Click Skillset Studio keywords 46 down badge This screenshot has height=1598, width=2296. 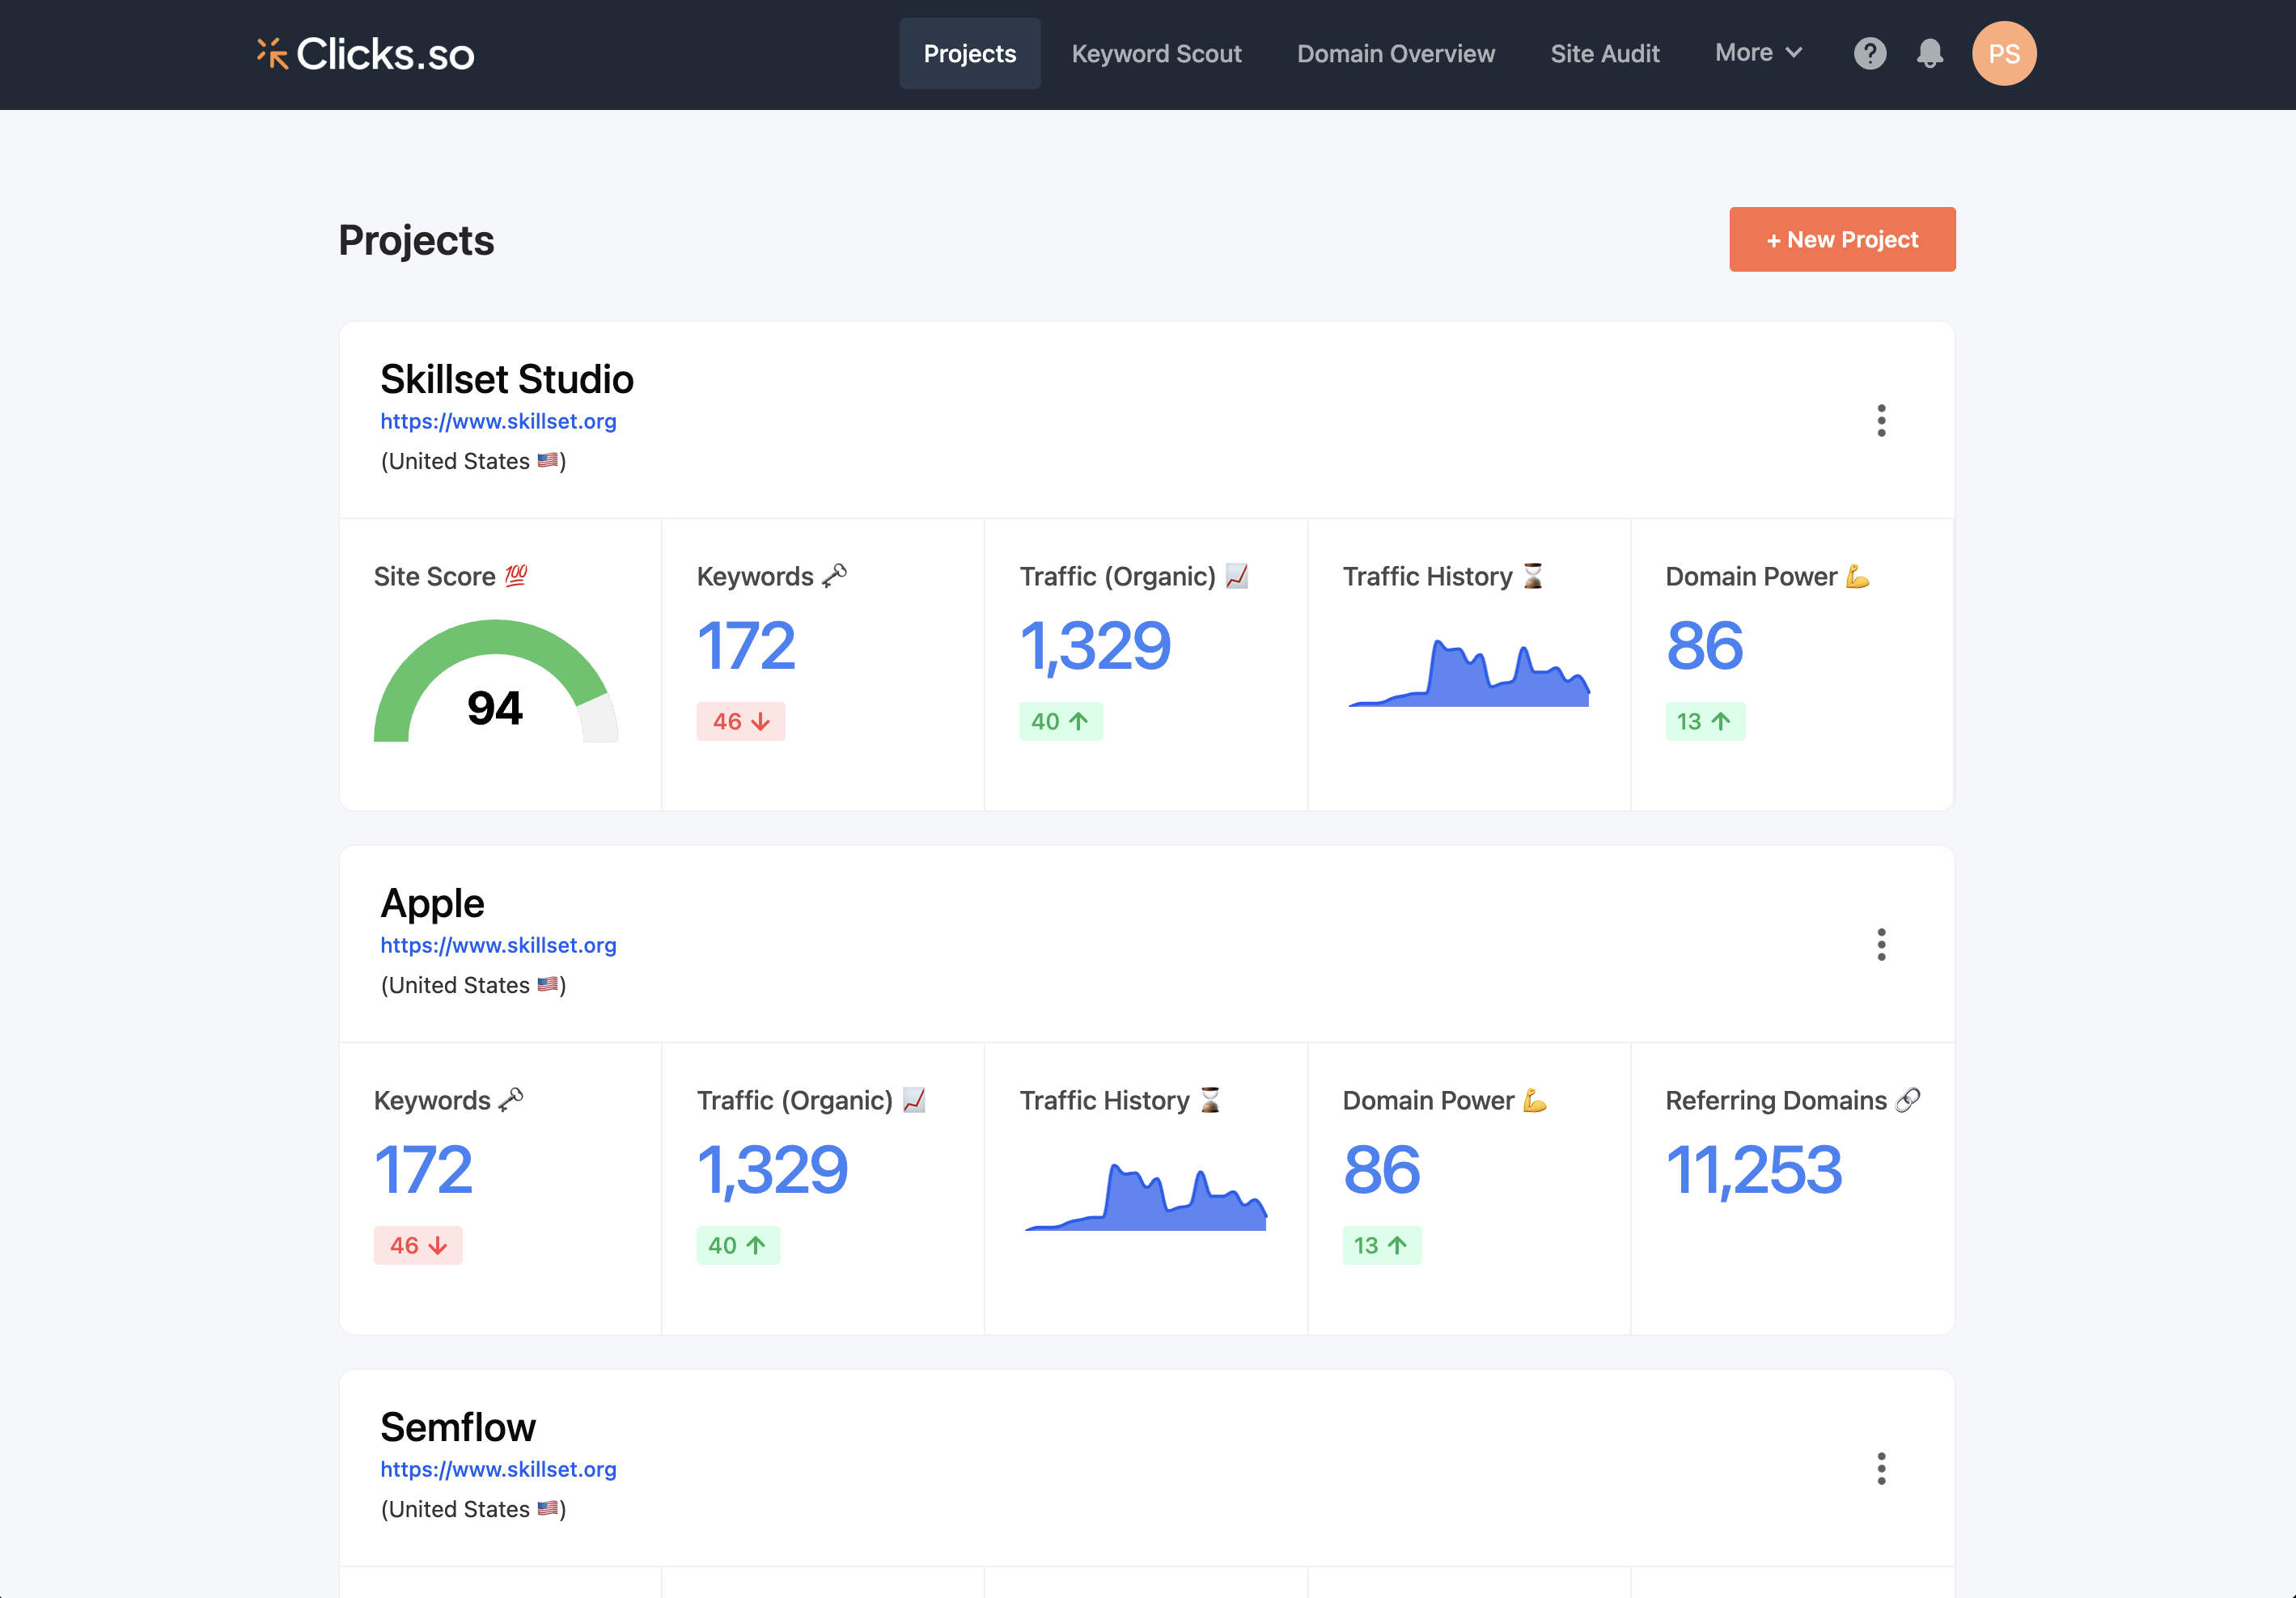pos(741,721)
